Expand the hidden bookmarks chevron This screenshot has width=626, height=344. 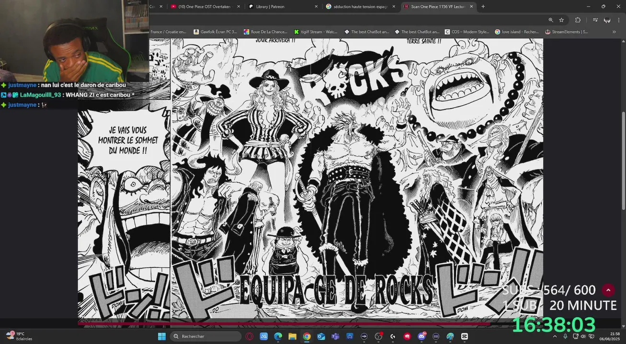[614, 32]
